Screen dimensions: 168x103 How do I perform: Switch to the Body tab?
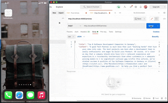pos(95,32)
